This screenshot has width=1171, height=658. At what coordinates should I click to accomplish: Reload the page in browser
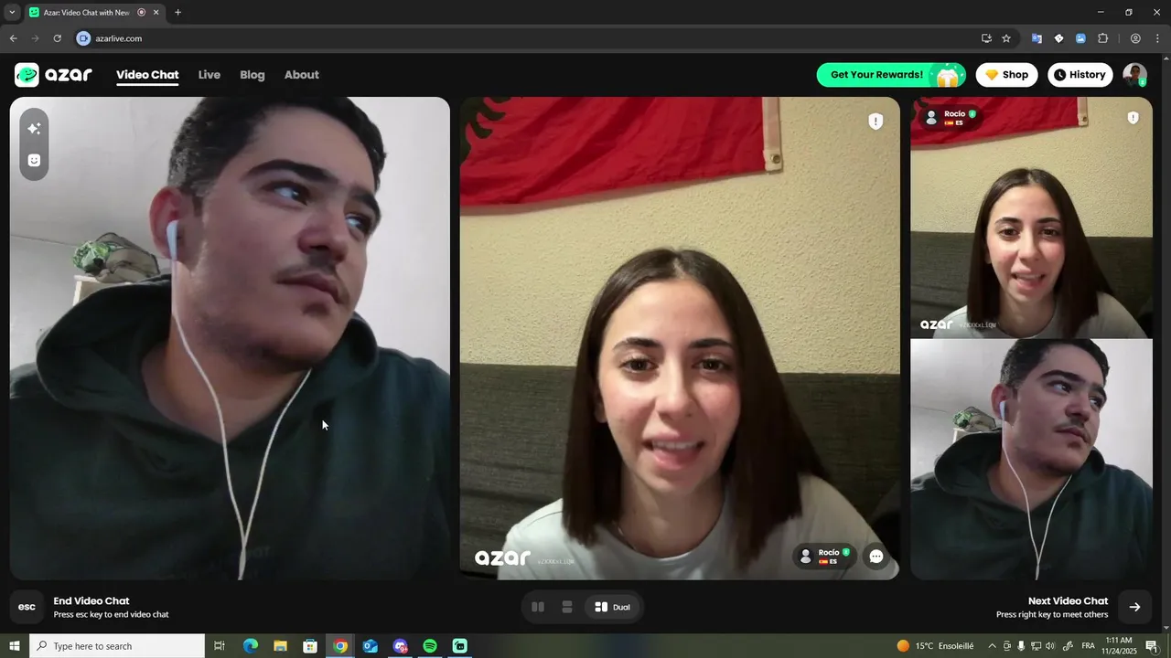pyautogui.click(x=57, y=38)
